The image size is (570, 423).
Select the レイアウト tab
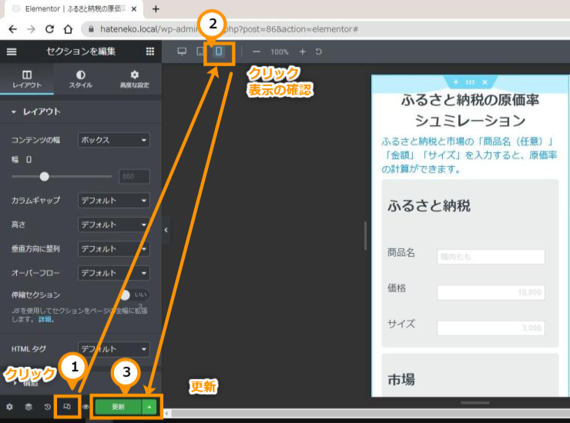[27, 79]
